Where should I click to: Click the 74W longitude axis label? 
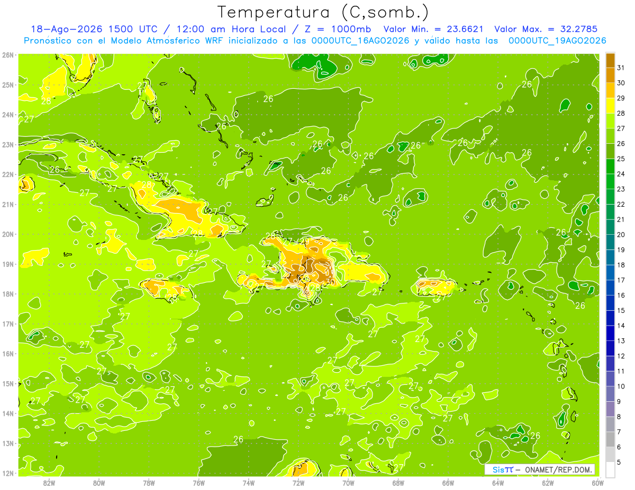coord(249,483)
